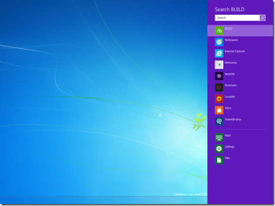Click the green BUILD app icon
275x206 pixels.
pos(219,31)
